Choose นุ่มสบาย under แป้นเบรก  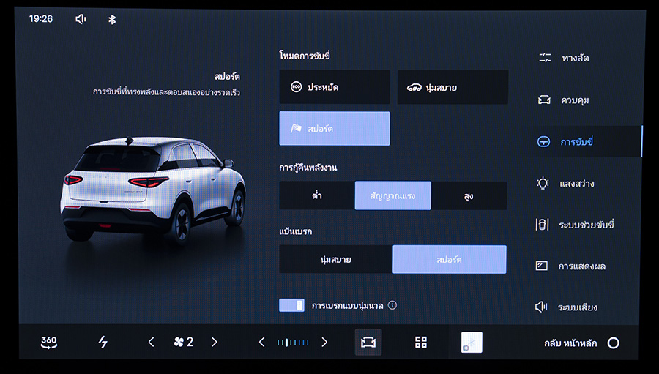click(335, 260)
